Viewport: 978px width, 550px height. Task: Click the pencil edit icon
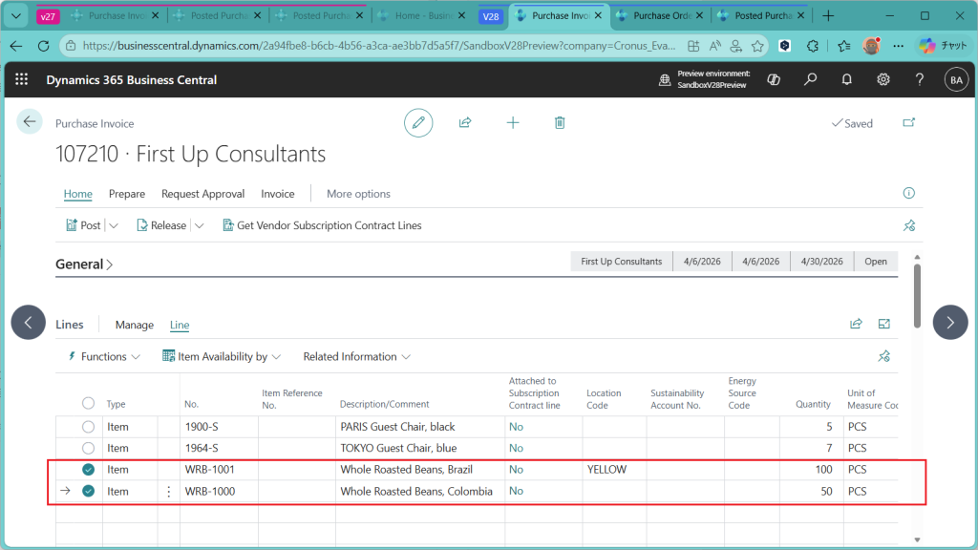(417, 122)
